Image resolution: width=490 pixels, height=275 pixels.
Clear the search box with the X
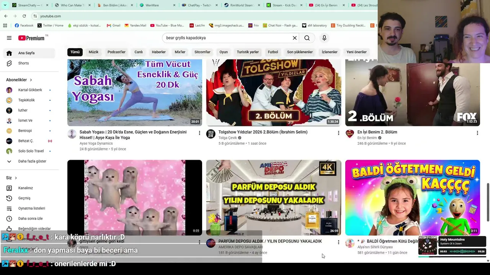point(295,38)
